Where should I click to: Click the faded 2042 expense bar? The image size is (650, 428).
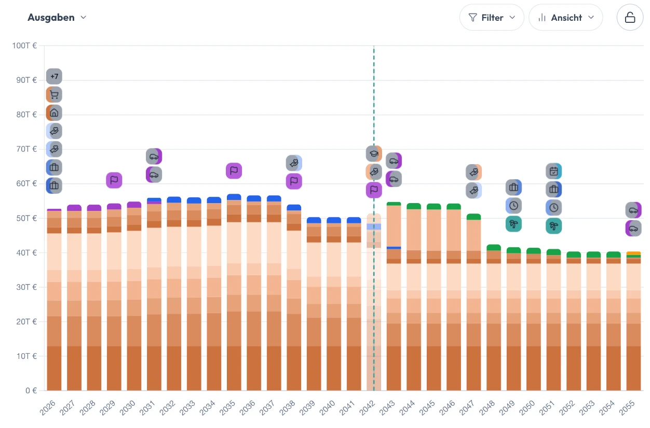pos(374,302)
